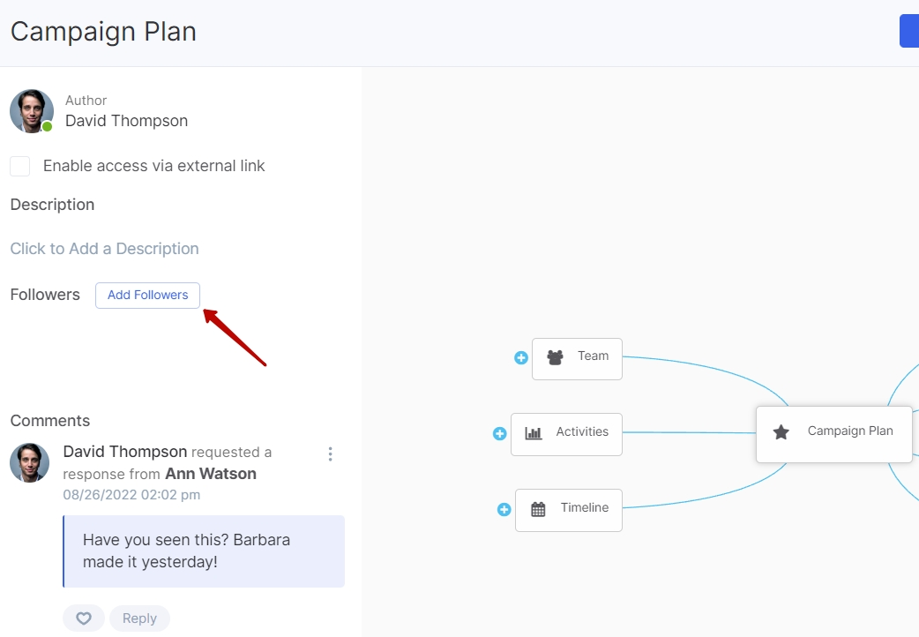Select the Team mind map node

point(577,359)
